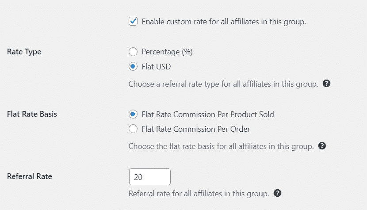Click the Referral Rate input showing 20
This screenshot has width=367, height=210.
point(150,177)
